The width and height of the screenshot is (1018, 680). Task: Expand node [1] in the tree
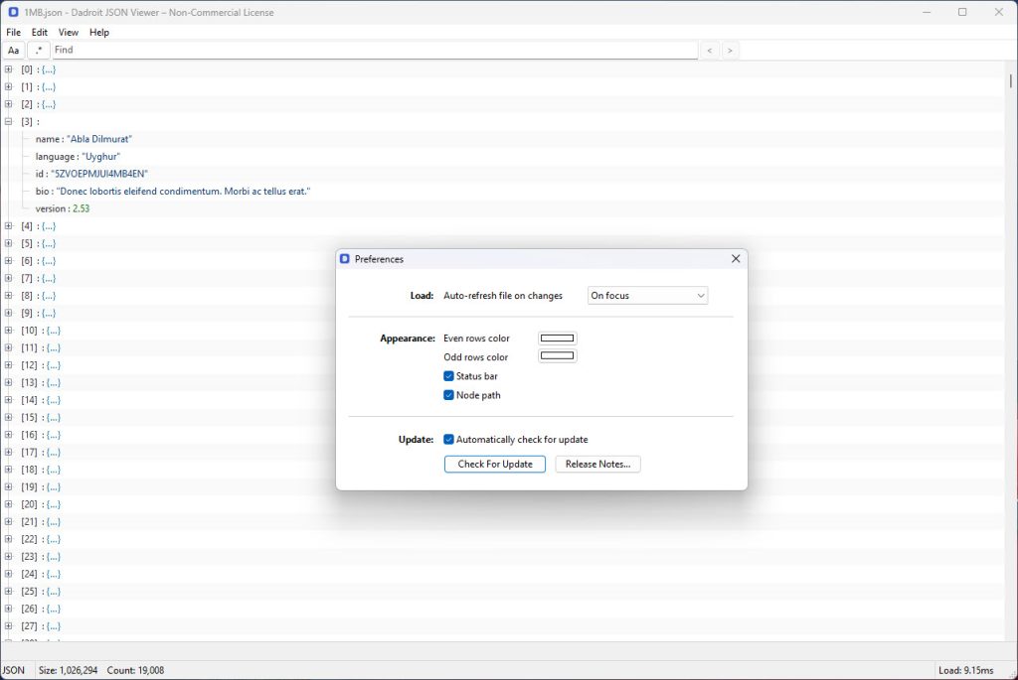(8, 87)
